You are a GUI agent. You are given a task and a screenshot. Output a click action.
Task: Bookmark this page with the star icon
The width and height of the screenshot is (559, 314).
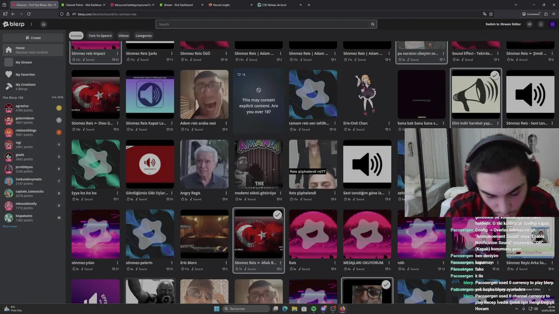tap(491, 14)
